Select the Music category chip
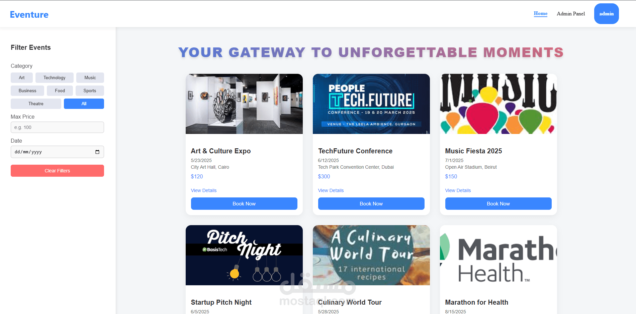Screen dimensions: 636x314 coord(90,77)
